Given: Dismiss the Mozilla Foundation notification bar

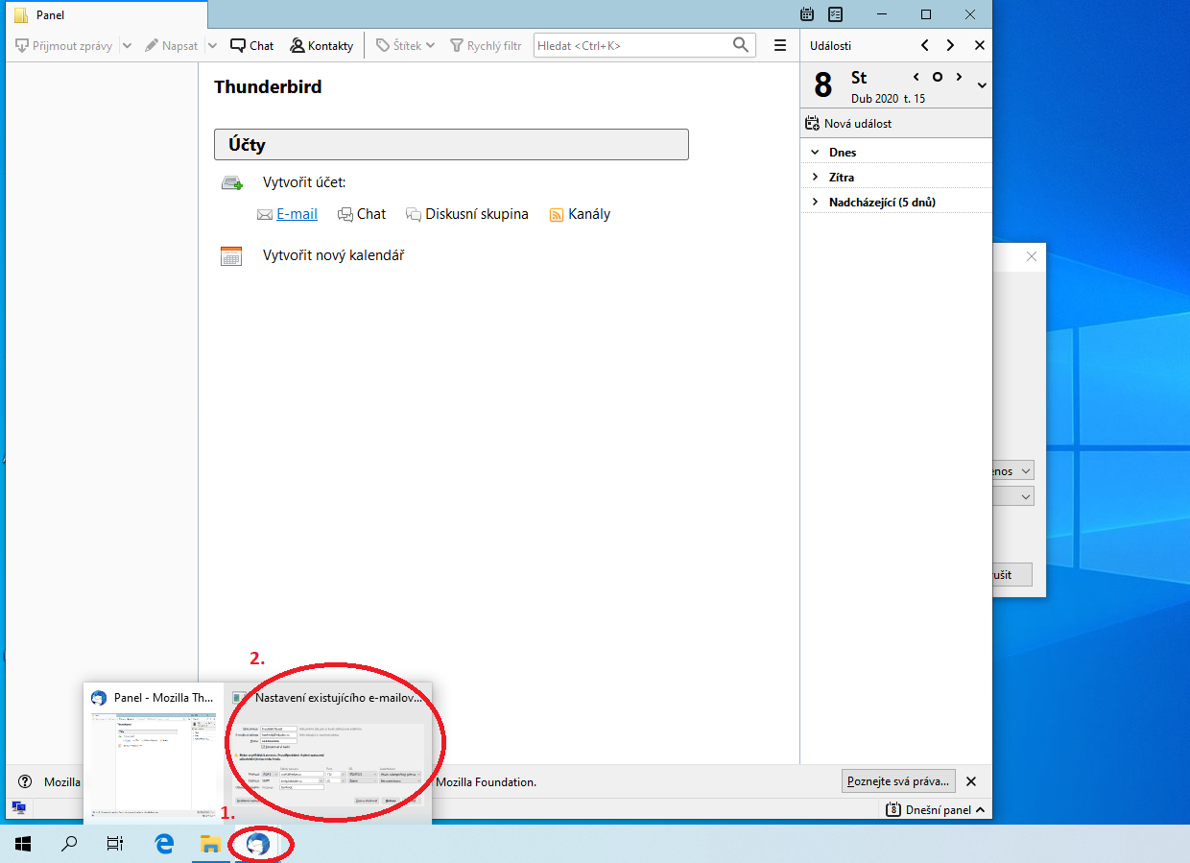Looking at the screenshot, I should (x=971, y=781).
